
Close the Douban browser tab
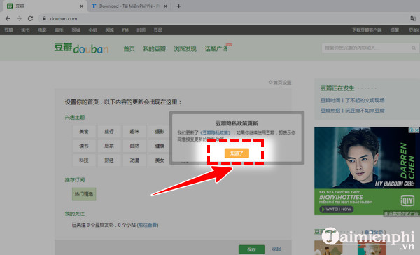(x=81, y=6)
